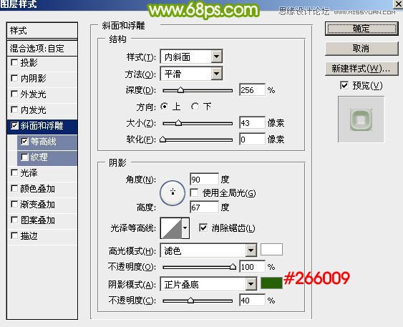Toggle the 预览 preview checkbox
This screenshot has width=403, height=327.
click(344, 85)
